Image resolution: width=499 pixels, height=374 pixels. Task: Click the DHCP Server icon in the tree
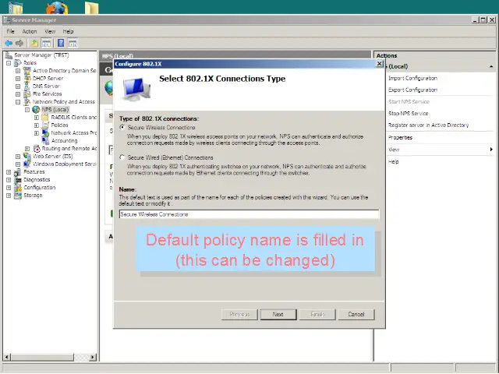tap(27, 78)
